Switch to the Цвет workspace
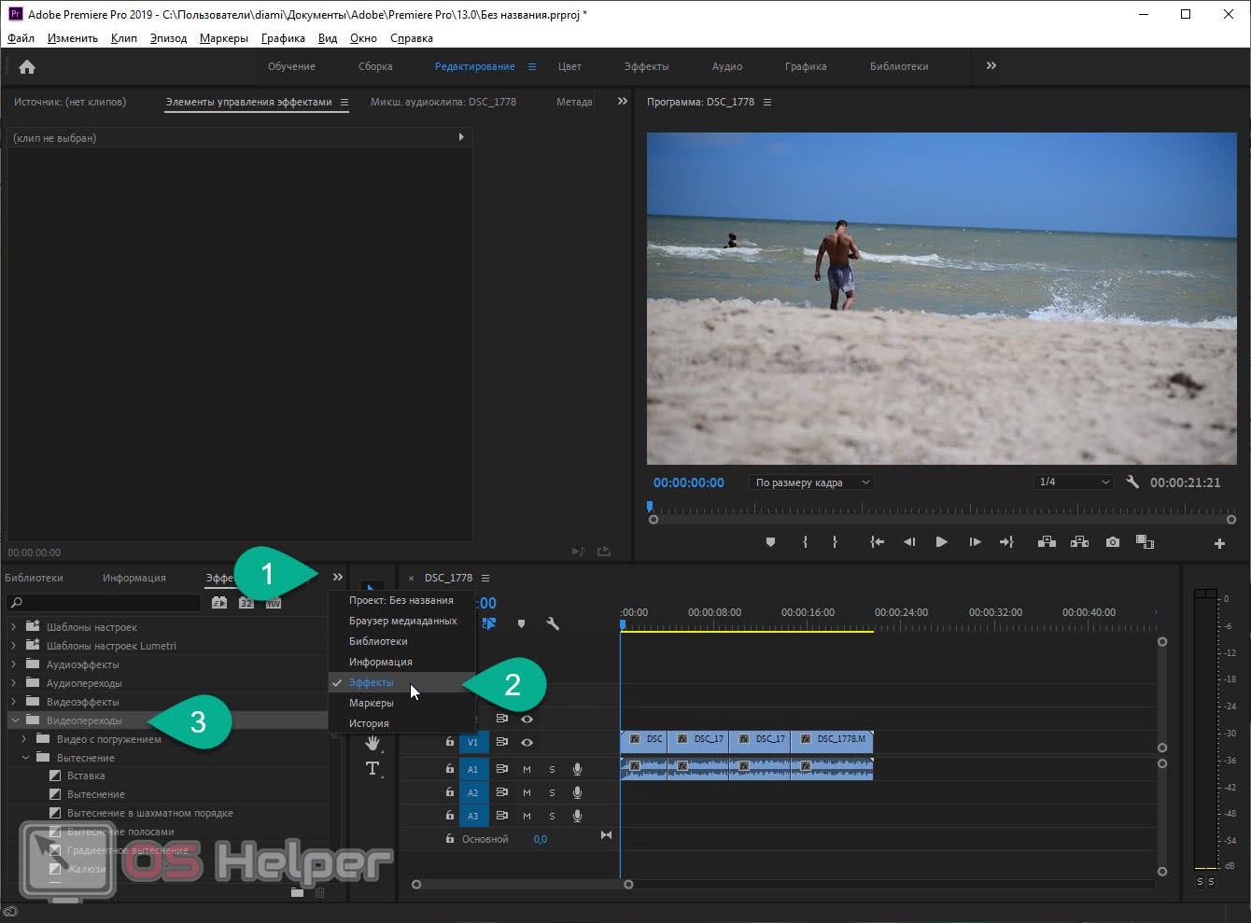The image size is (1251, 923). click(569, 66)
